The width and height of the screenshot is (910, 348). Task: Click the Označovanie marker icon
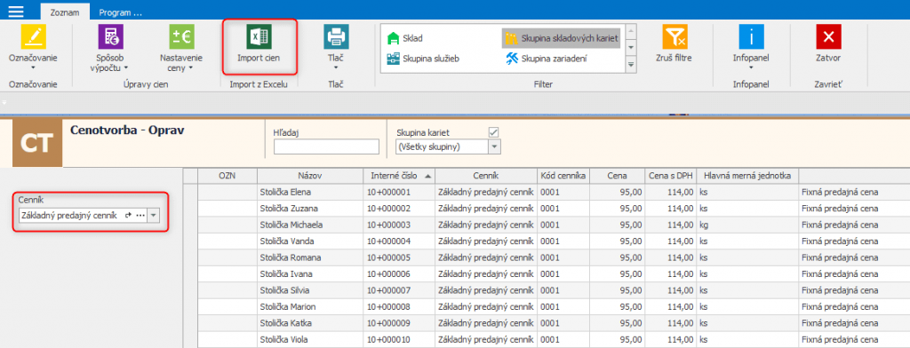point(33,36)
